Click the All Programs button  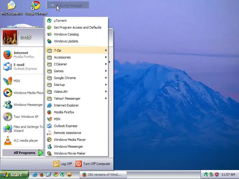pos(23,153)
